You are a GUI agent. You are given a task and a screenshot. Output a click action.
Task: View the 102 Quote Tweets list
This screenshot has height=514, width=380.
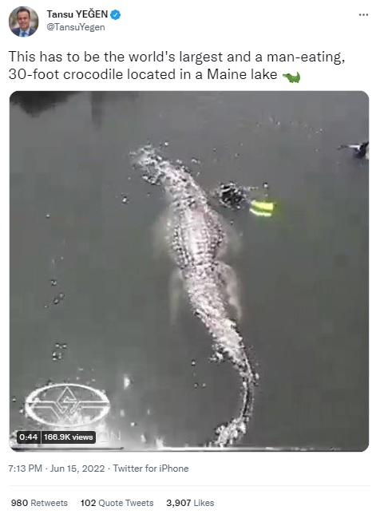(x=117, y=503)
